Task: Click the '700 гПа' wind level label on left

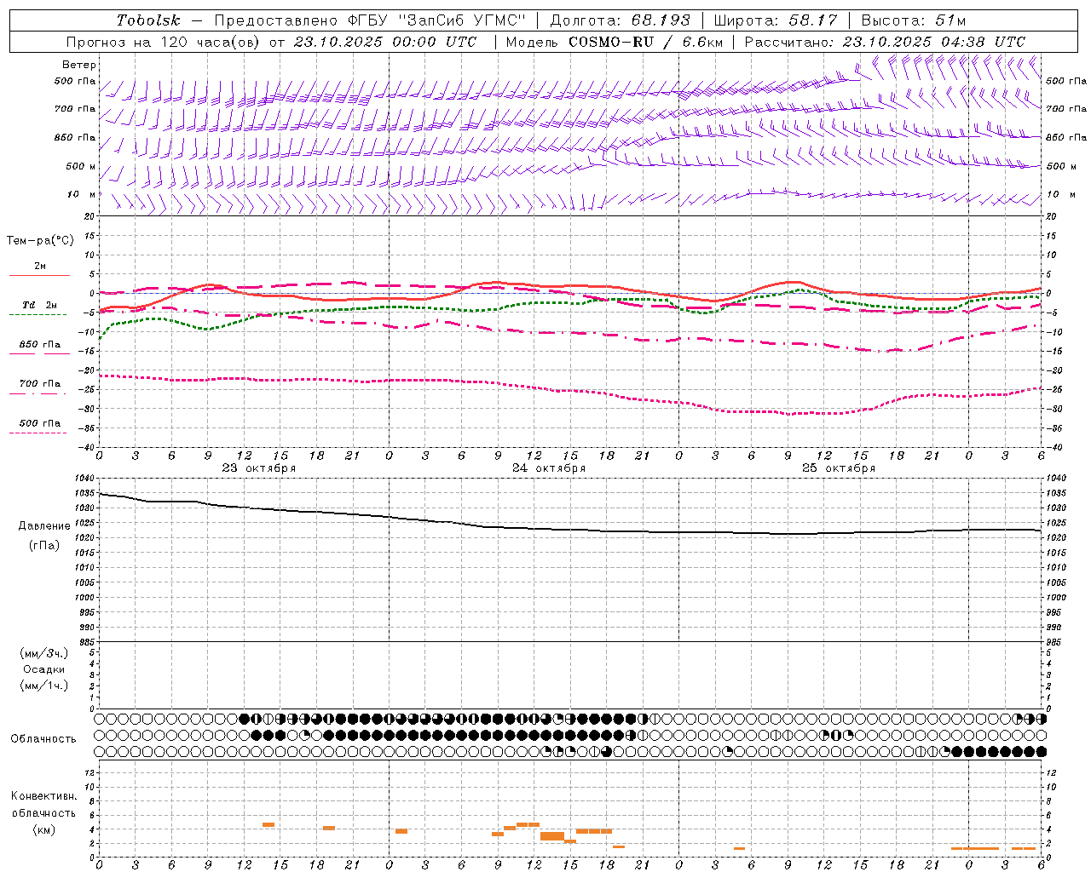Action: coord(75,109)
